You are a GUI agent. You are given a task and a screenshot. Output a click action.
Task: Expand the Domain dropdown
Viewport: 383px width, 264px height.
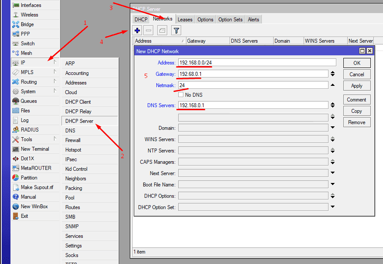(332, 127)
